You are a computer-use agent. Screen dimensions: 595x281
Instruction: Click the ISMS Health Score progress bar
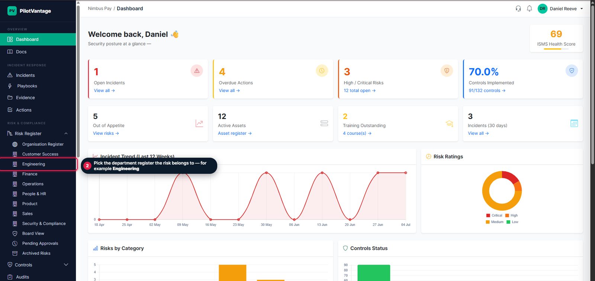(556, 49)
